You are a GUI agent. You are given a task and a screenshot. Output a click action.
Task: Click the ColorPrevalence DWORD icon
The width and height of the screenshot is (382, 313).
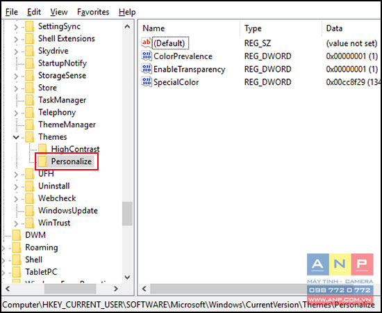pos(147,56)
